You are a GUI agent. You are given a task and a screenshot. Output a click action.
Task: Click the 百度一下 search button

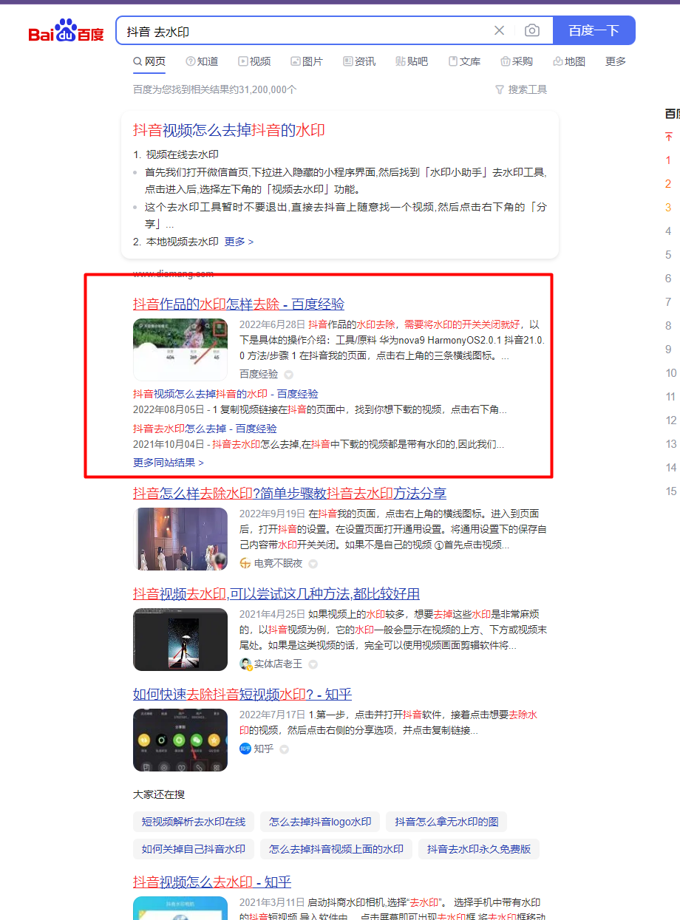point(594,30)
